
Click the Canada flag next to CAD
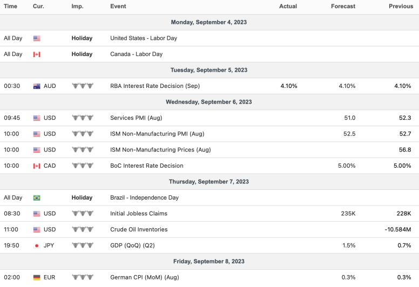click(37, 166)
